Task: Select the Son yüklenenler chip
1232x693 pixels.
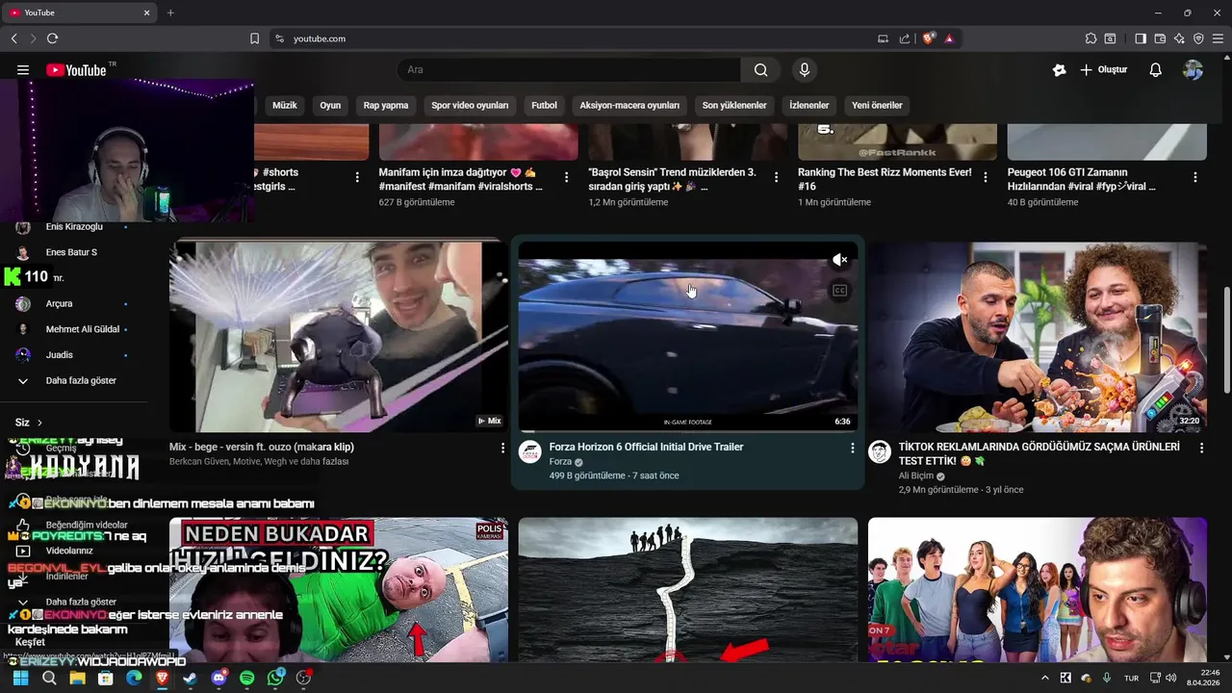Action: click(x=734, y=106)
